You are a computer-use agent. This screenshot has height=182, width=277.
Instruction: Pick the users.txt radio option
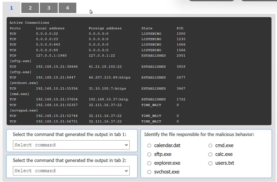point(210,163)
